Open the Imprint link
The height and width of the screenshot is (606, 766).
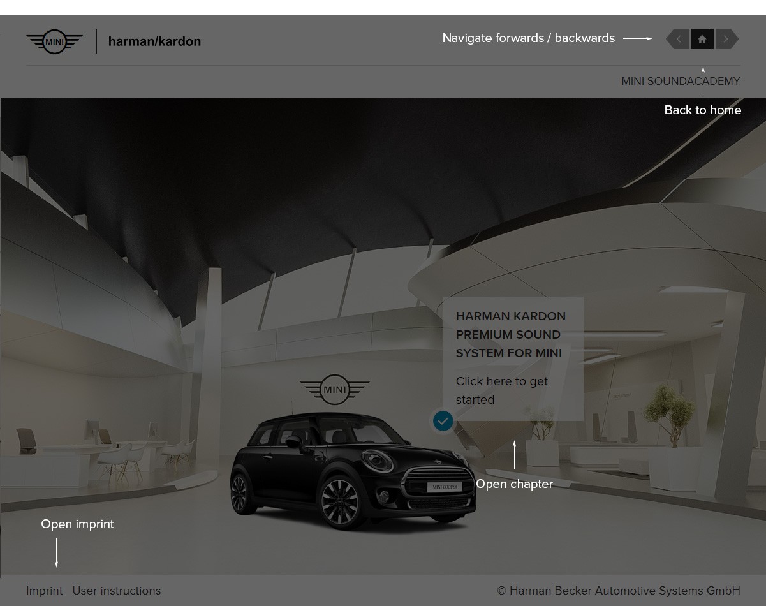[45, 591]
